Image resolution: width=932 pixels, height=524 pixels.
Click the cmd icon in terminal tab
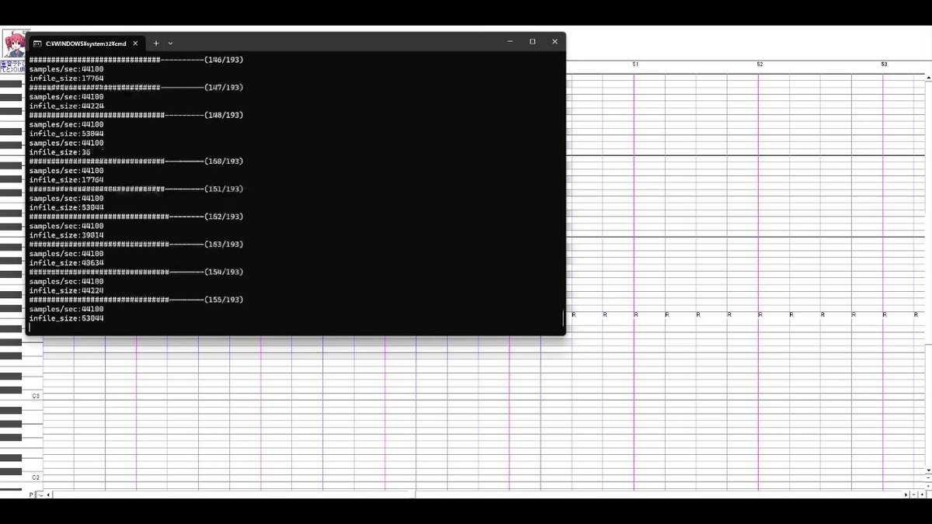[x=37, y=43]
